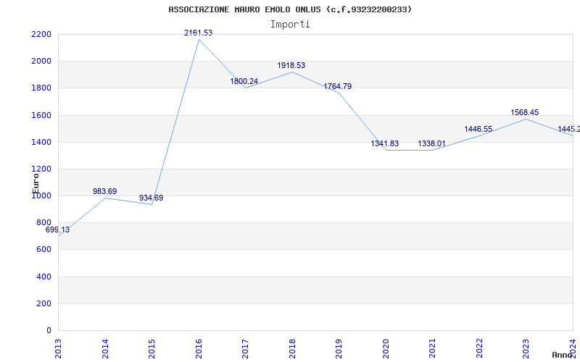580x362 pixels.
Task: Click the y-axis value 0
Action: (x=49, y=331)
